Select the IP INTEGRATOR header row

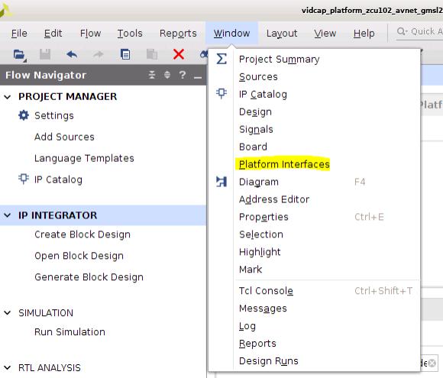click(x=103, y=215)
